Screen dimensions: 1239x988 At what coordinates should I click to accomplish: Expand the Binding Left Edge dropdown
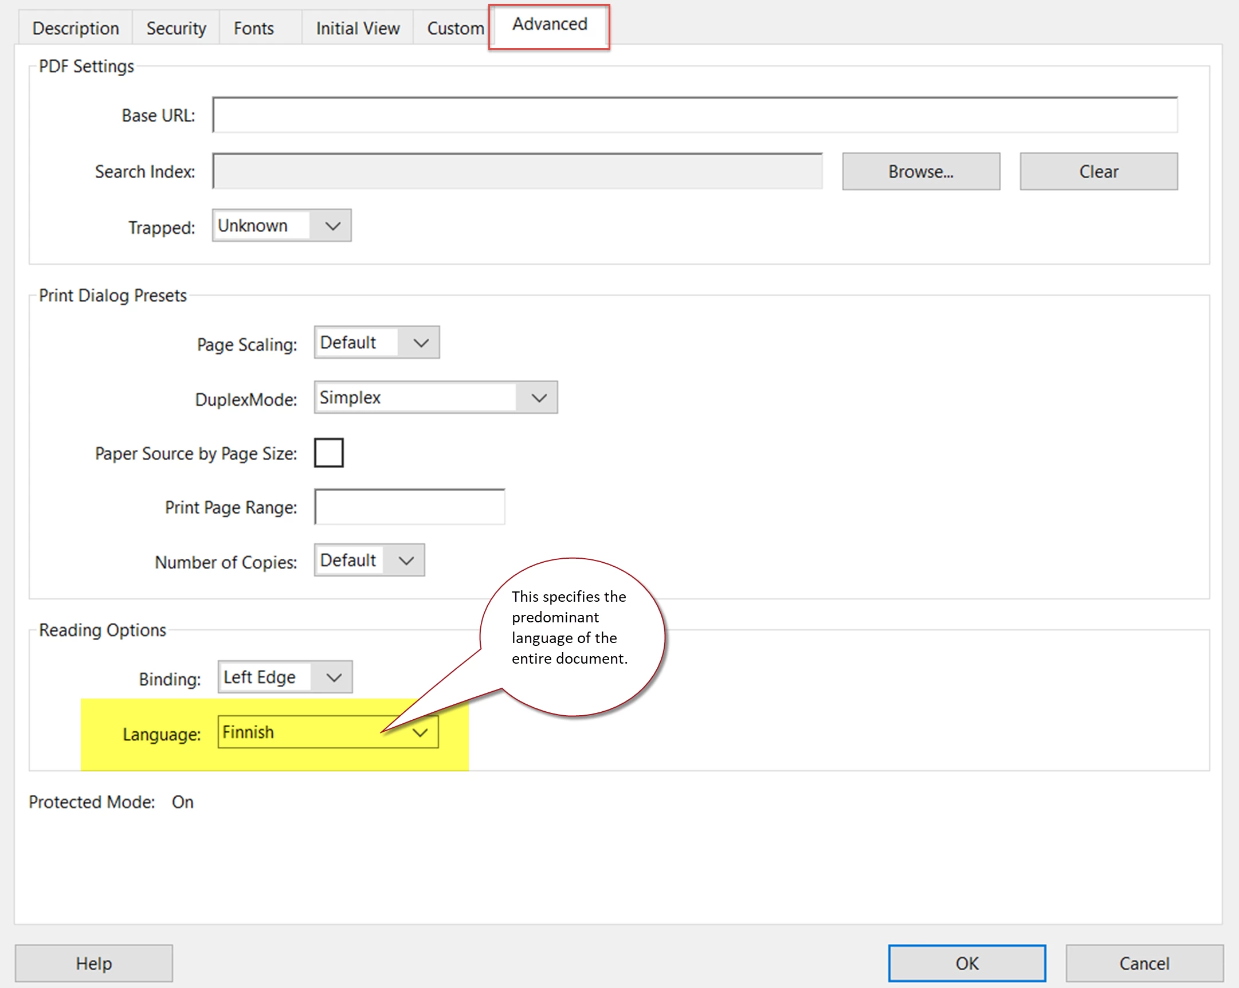click(x=285, y=677)
